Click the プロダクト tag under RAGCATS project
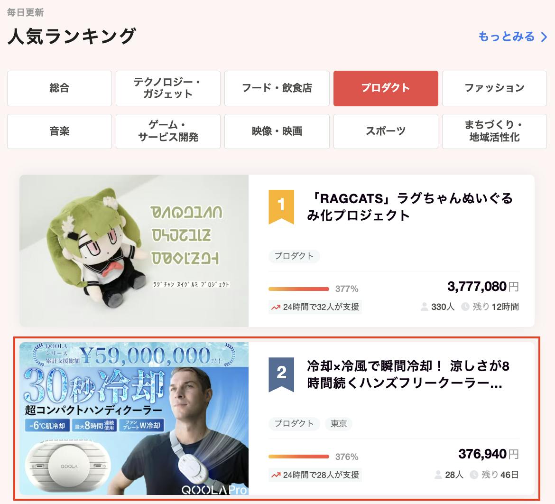 tap(294, 256)
